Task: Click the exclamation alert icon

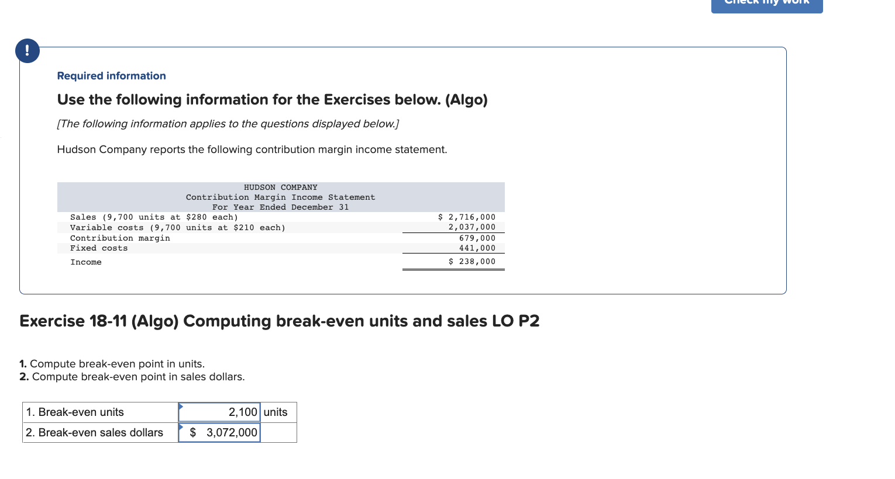Action: tap(27, 51)
